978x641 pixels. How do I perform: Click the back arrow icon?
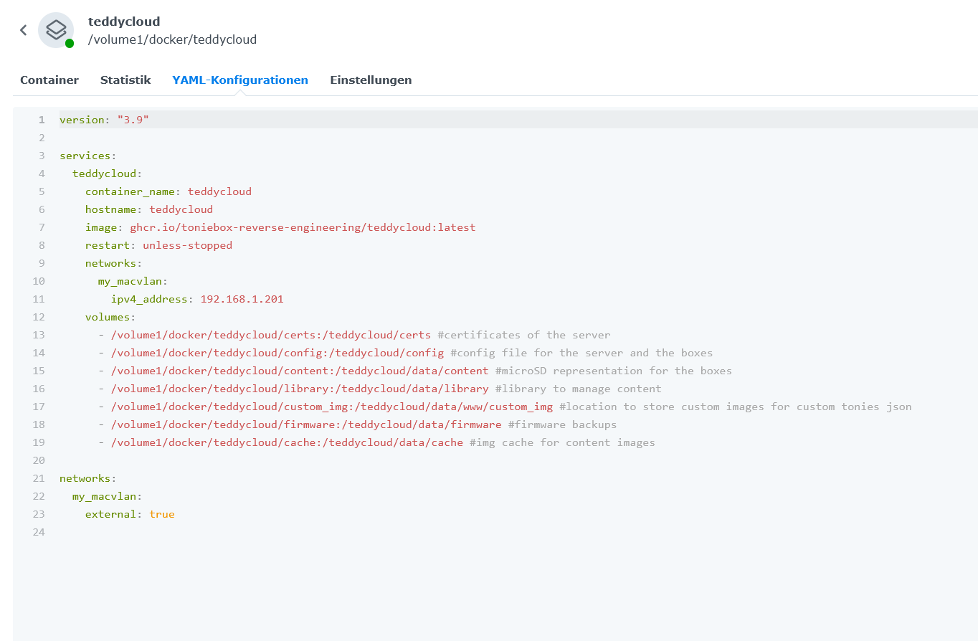pyautogui.click(x=24, y=30)
